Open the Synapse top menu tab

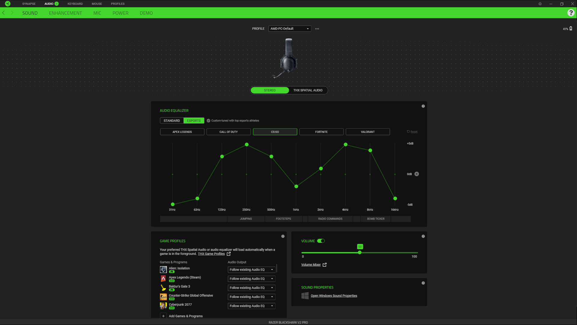coord(29,4)
